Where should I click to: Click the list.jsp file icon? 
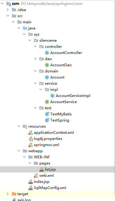pyautogui.click(x=41, y=169)
